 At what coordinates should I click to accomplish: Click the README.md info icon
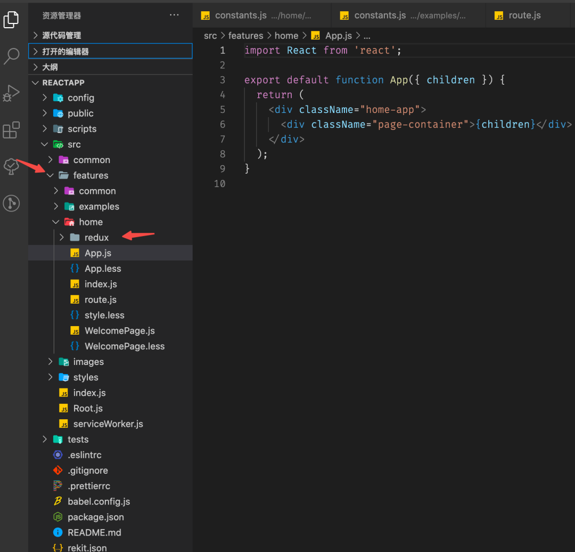pyautogui.click(x=58, y=532)
